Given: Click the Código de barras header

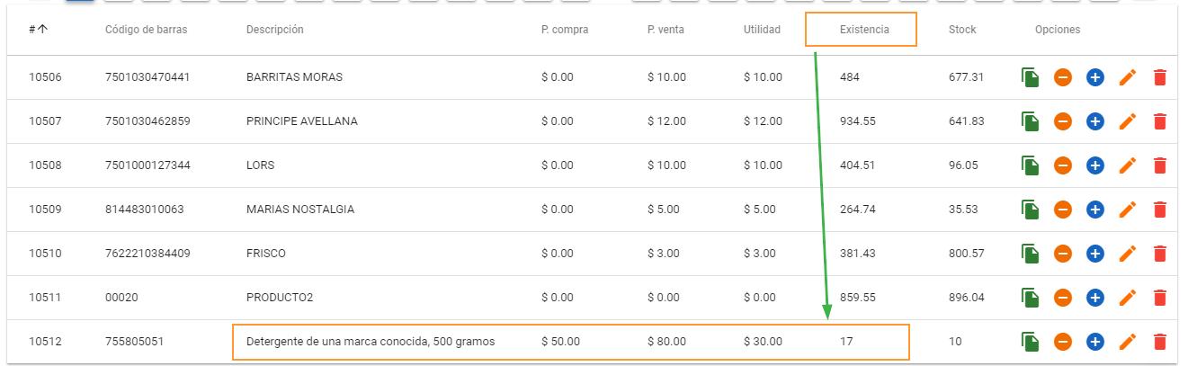Looking at the screenshot, I should pos(147,30).
